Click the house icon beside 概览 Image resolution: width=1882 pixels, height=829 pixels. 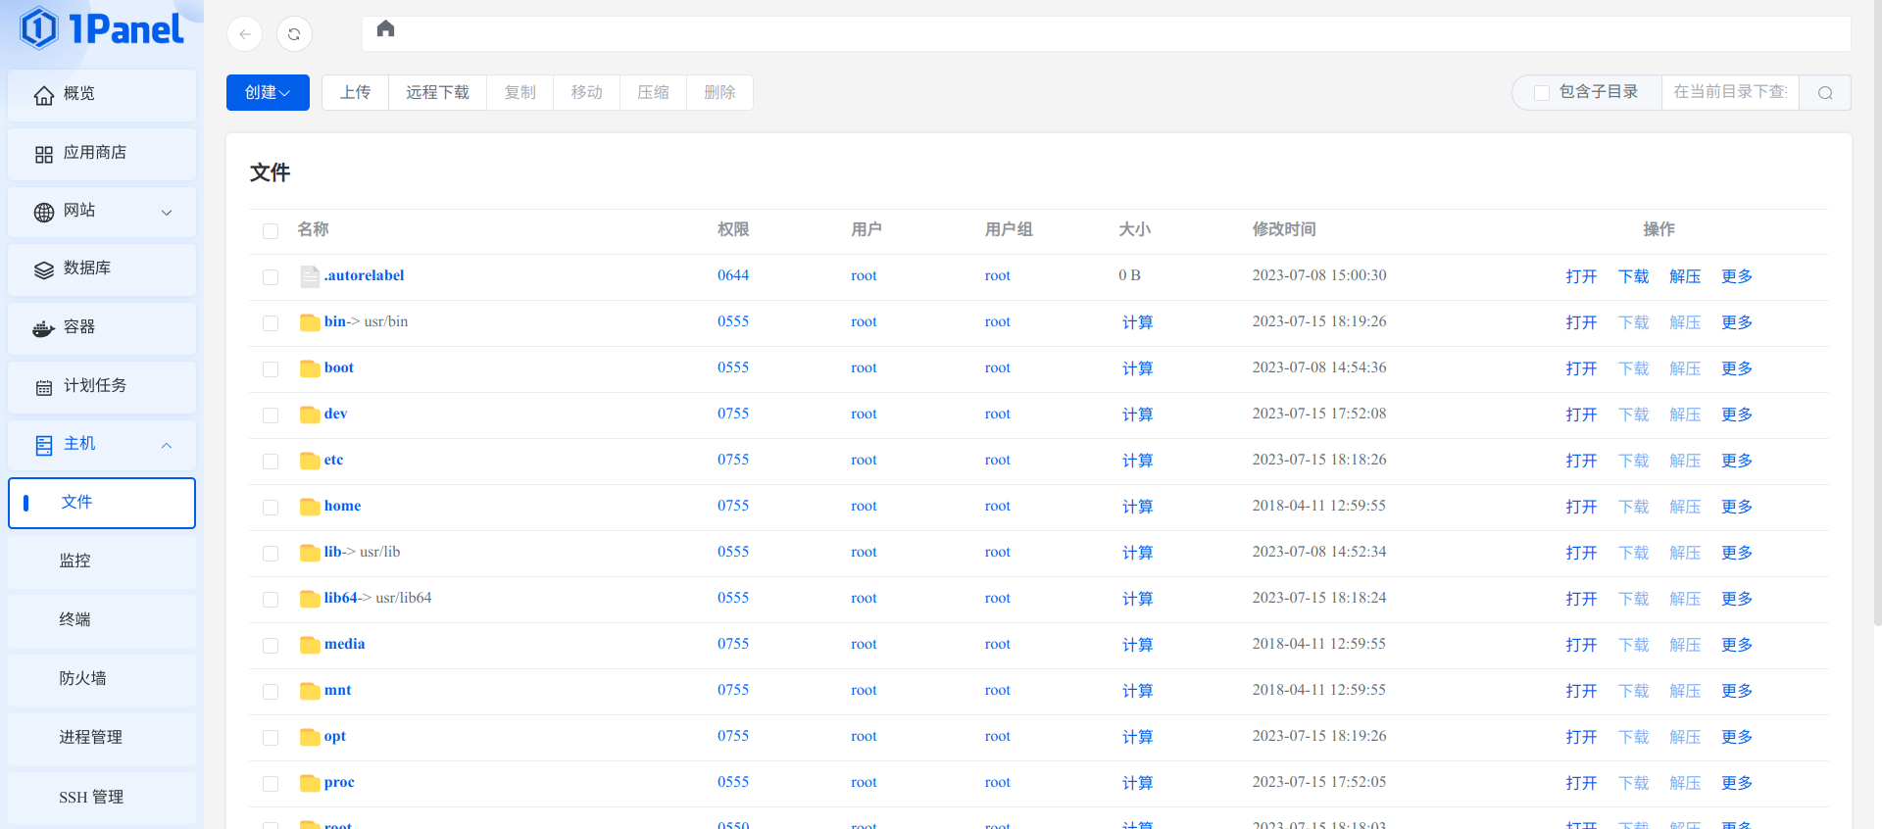coord(44,95)
